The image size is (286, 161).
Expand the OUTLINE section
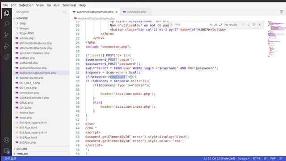pos(22,149)
